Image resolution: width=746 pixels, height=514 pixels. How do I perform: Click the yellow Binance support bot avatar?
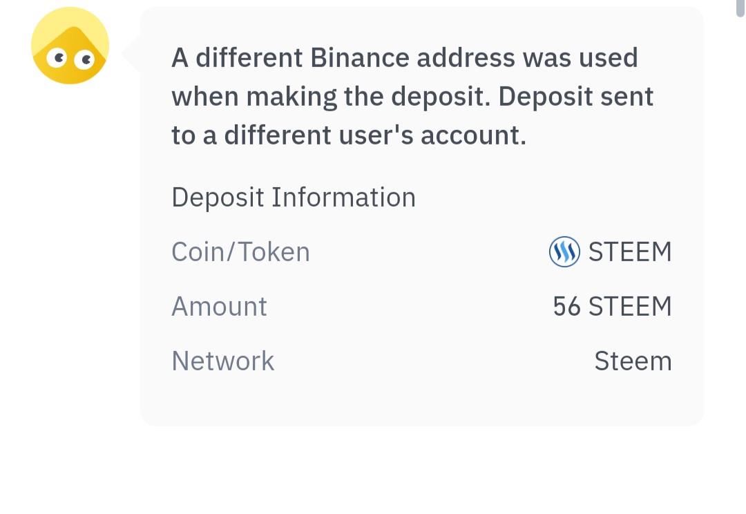tap(70, 46)
